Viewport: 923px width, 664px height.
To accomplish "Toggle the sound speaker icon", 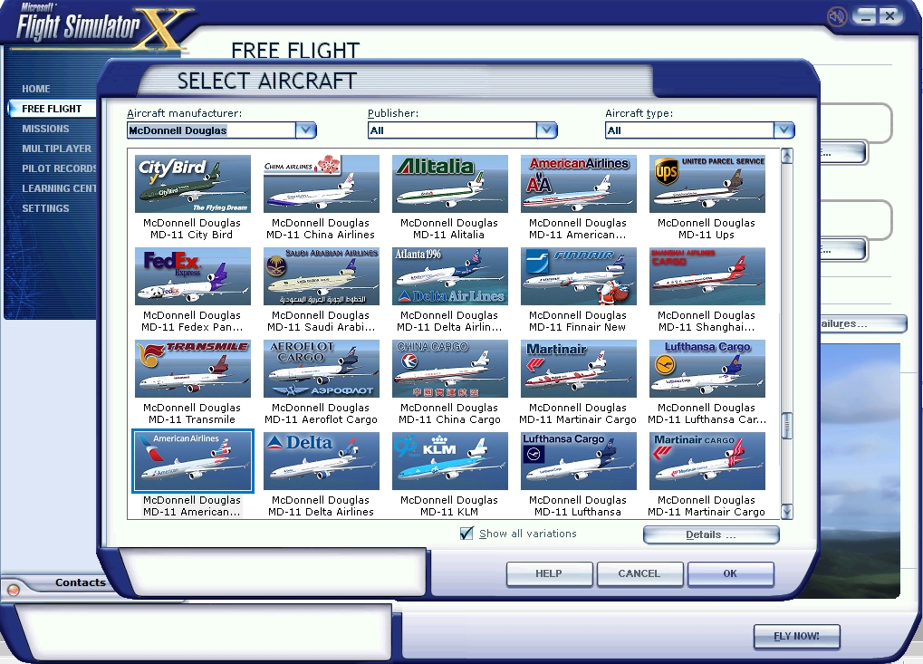I will click(x=836, y=16).
